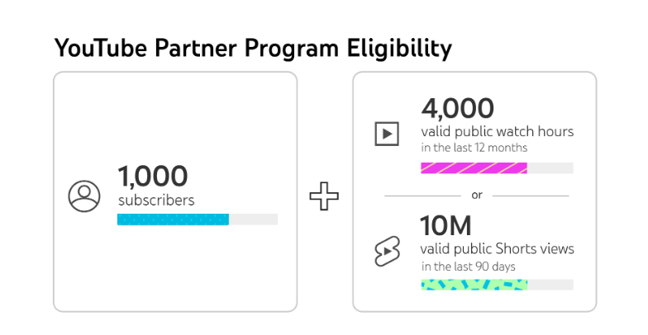Screen dimensions: 648x335
Task: Click the plus sign between cards
Action: pos(324,196)
